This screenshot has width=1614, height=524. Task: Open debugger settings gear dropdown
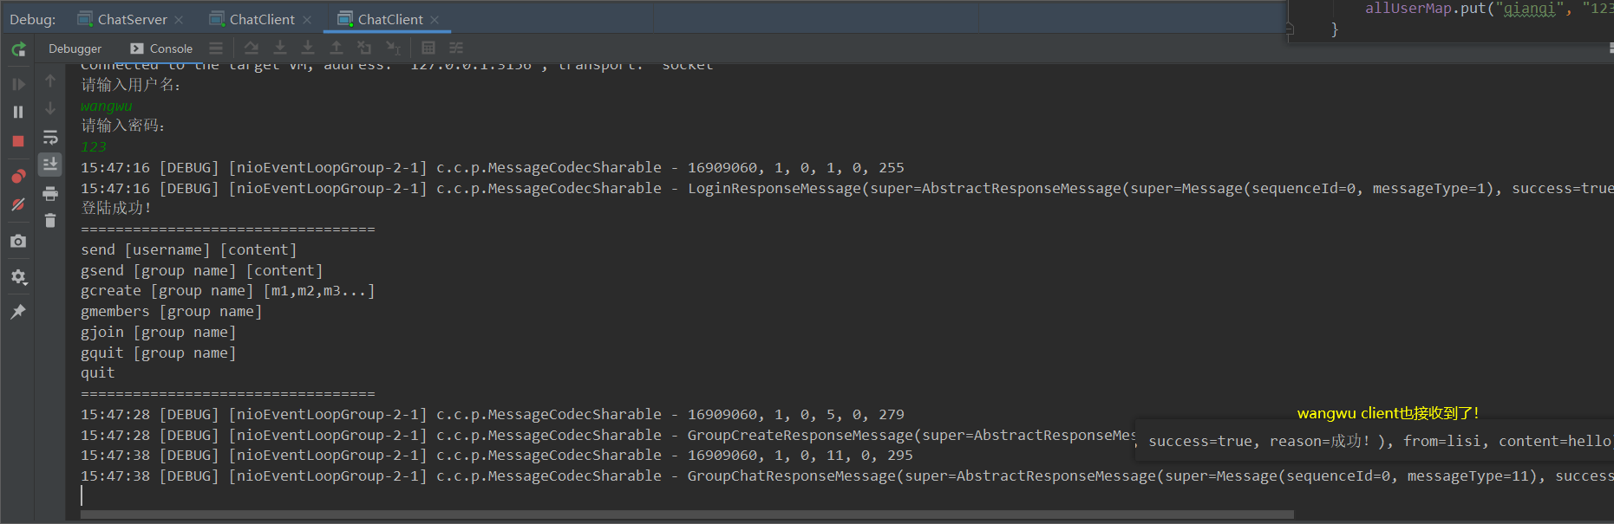[18, 277]
